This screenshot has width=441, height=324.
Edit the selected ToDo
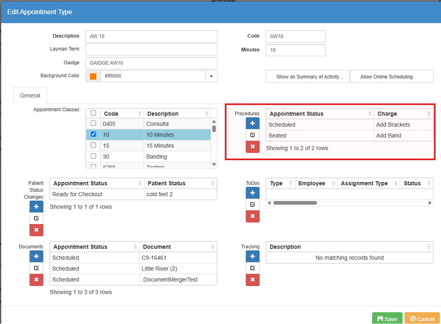[253, 204]
